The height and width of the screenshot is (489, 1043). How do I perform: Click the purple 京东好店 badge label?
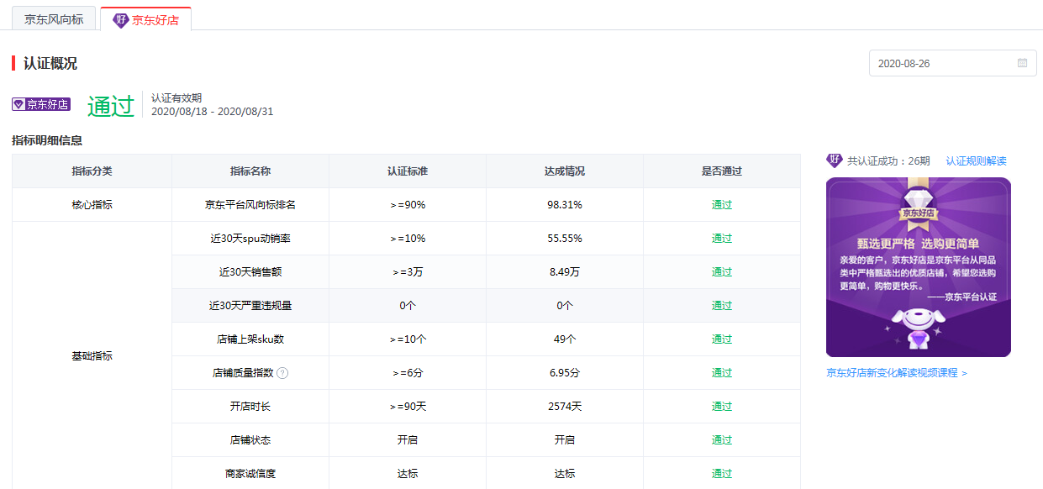(40, 105)
